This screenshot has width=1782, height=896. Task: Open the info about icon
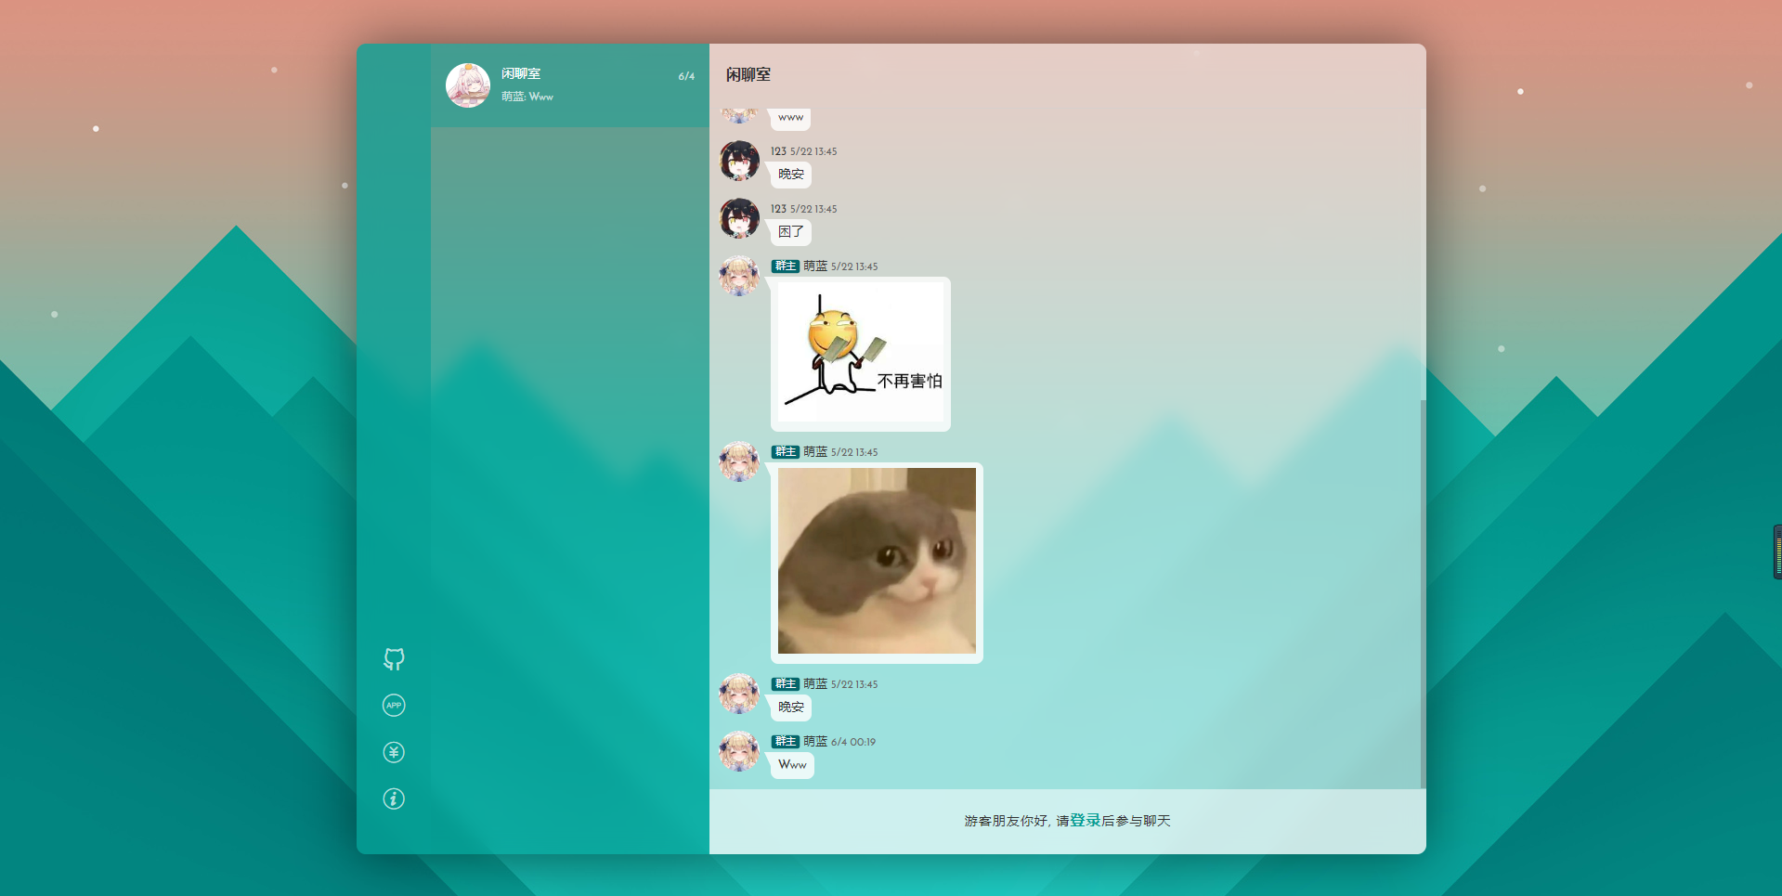tap(394, 799)
